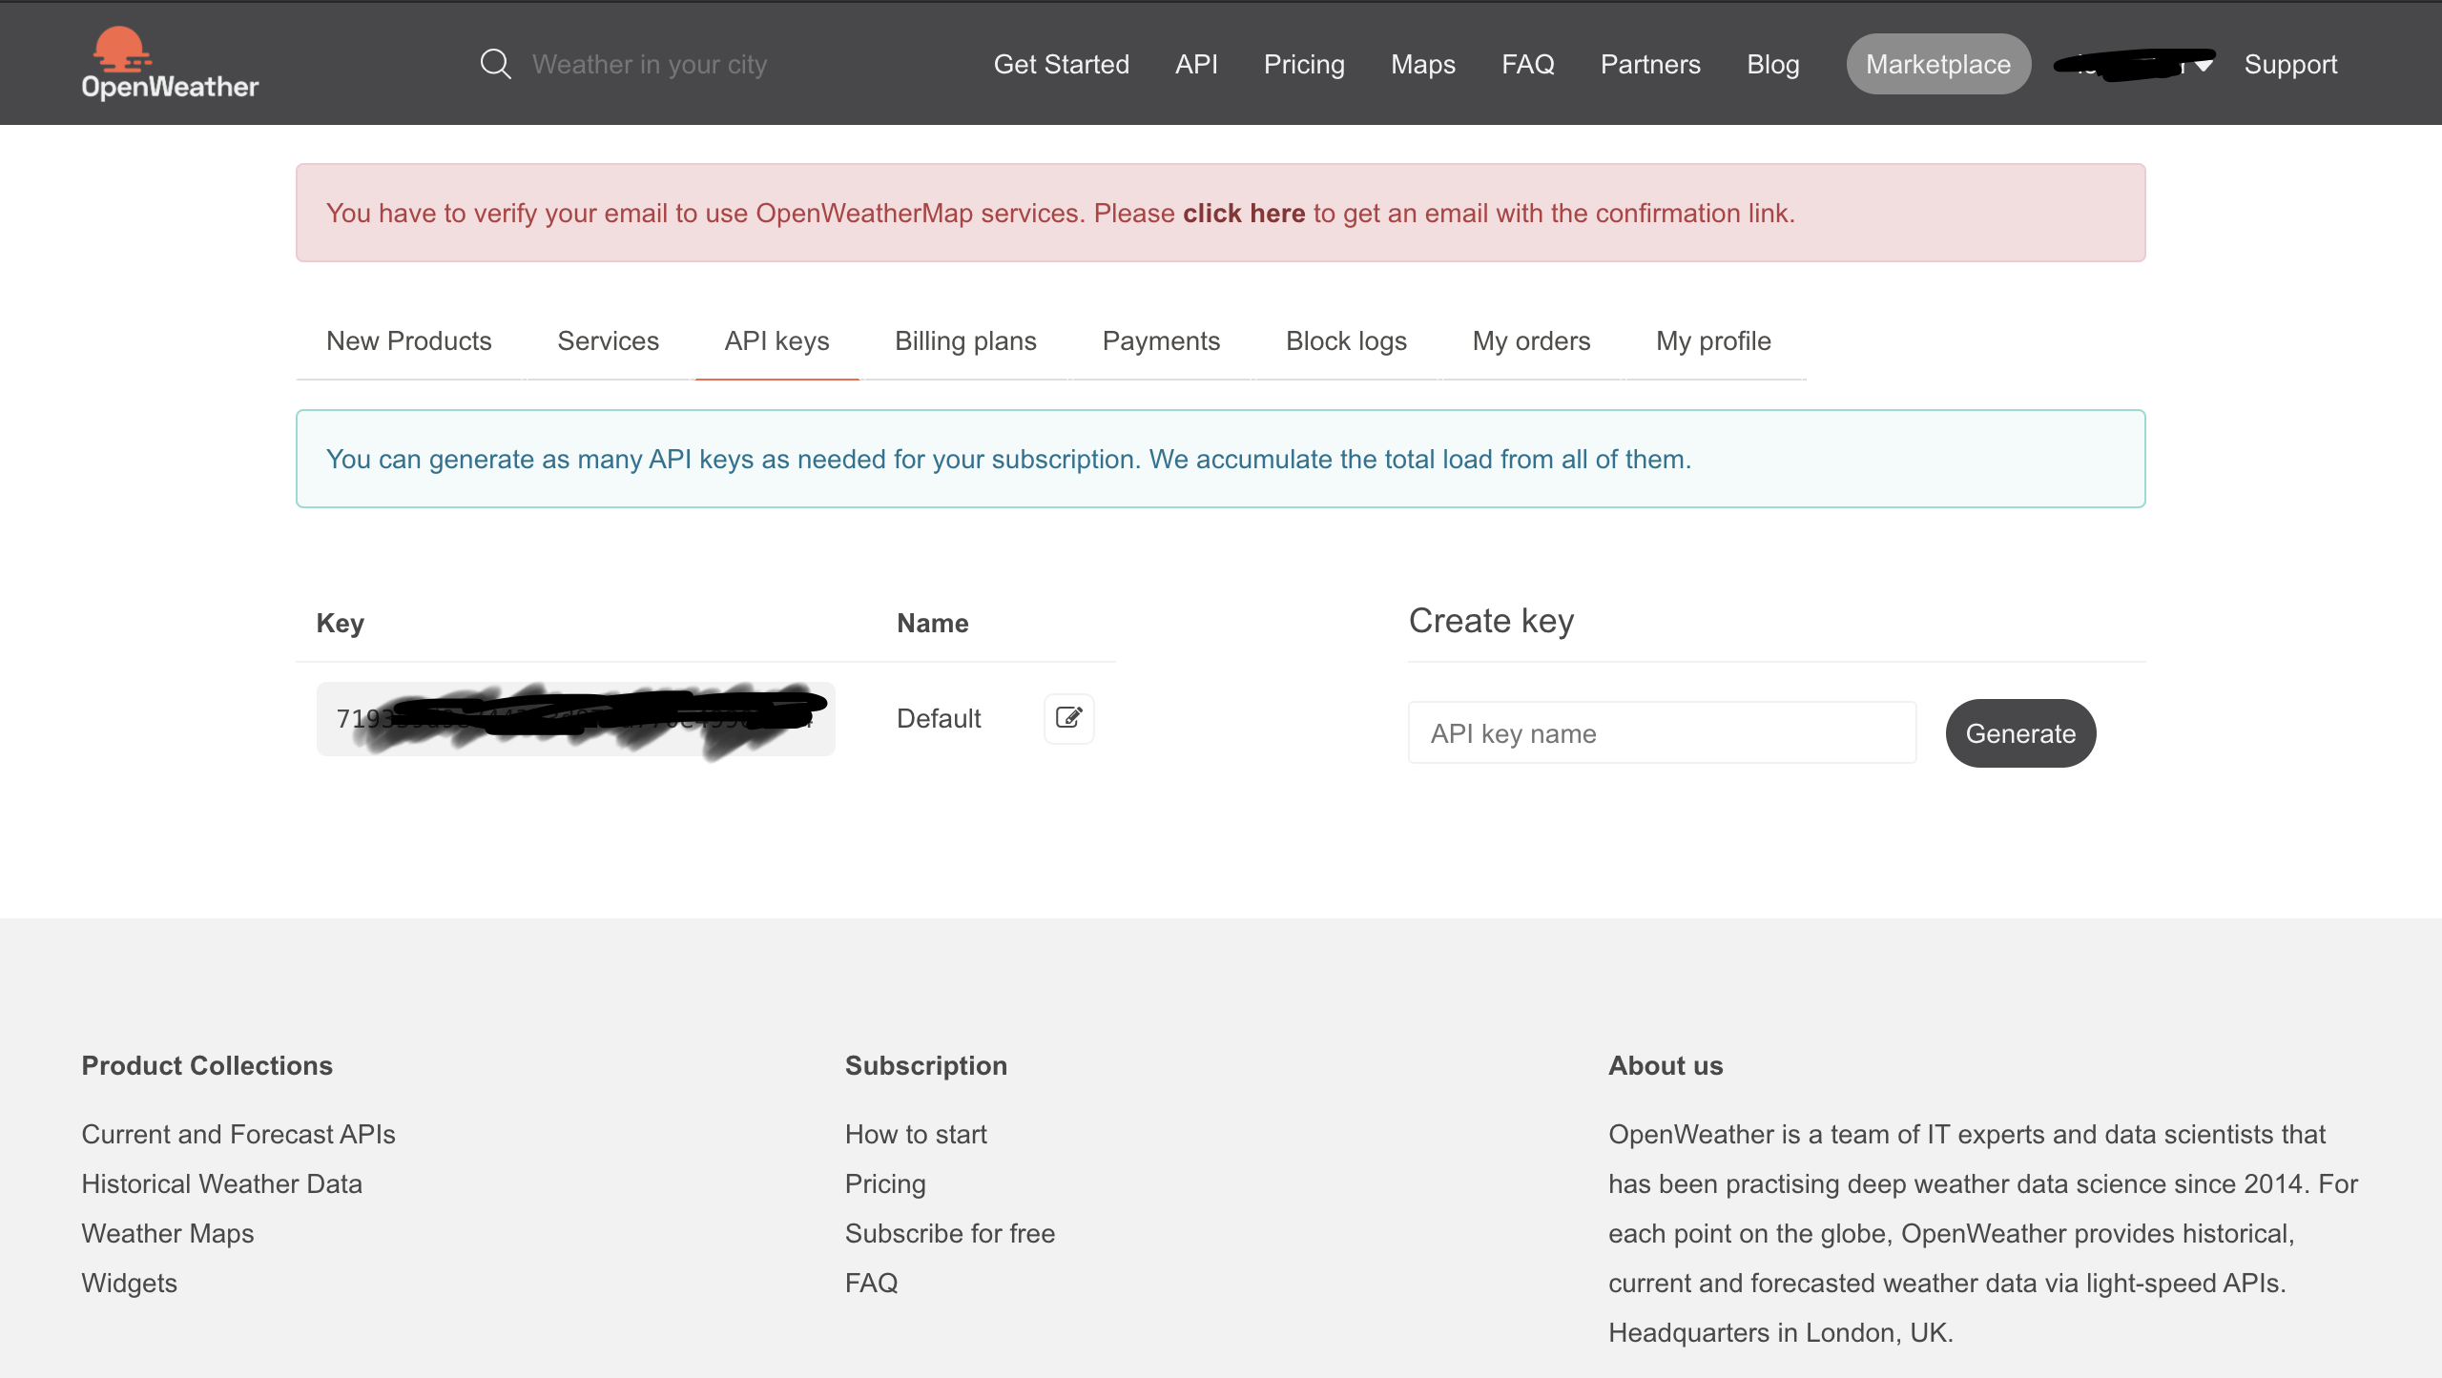Click the Support link in header

pos(2290,64)
